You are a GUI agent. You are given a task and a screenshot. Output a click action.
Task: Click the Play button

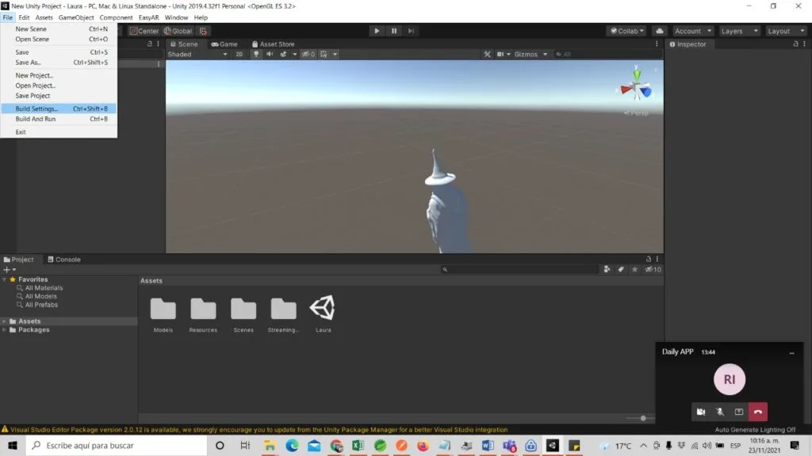(x=377, y=31)
